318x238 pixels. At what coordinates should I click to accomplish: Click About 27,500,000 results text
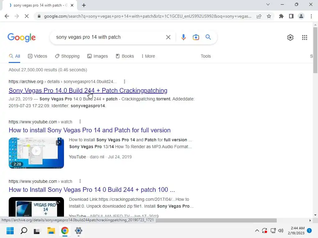pyautogui.click(x=48, y=70)
